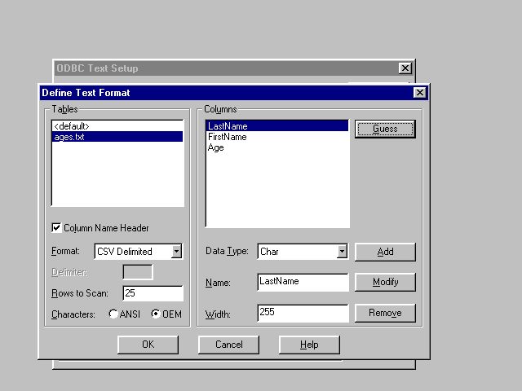Viewport: 522px width, 391px height.
Task: Select the LastName column entry
Action: [228, 126]
